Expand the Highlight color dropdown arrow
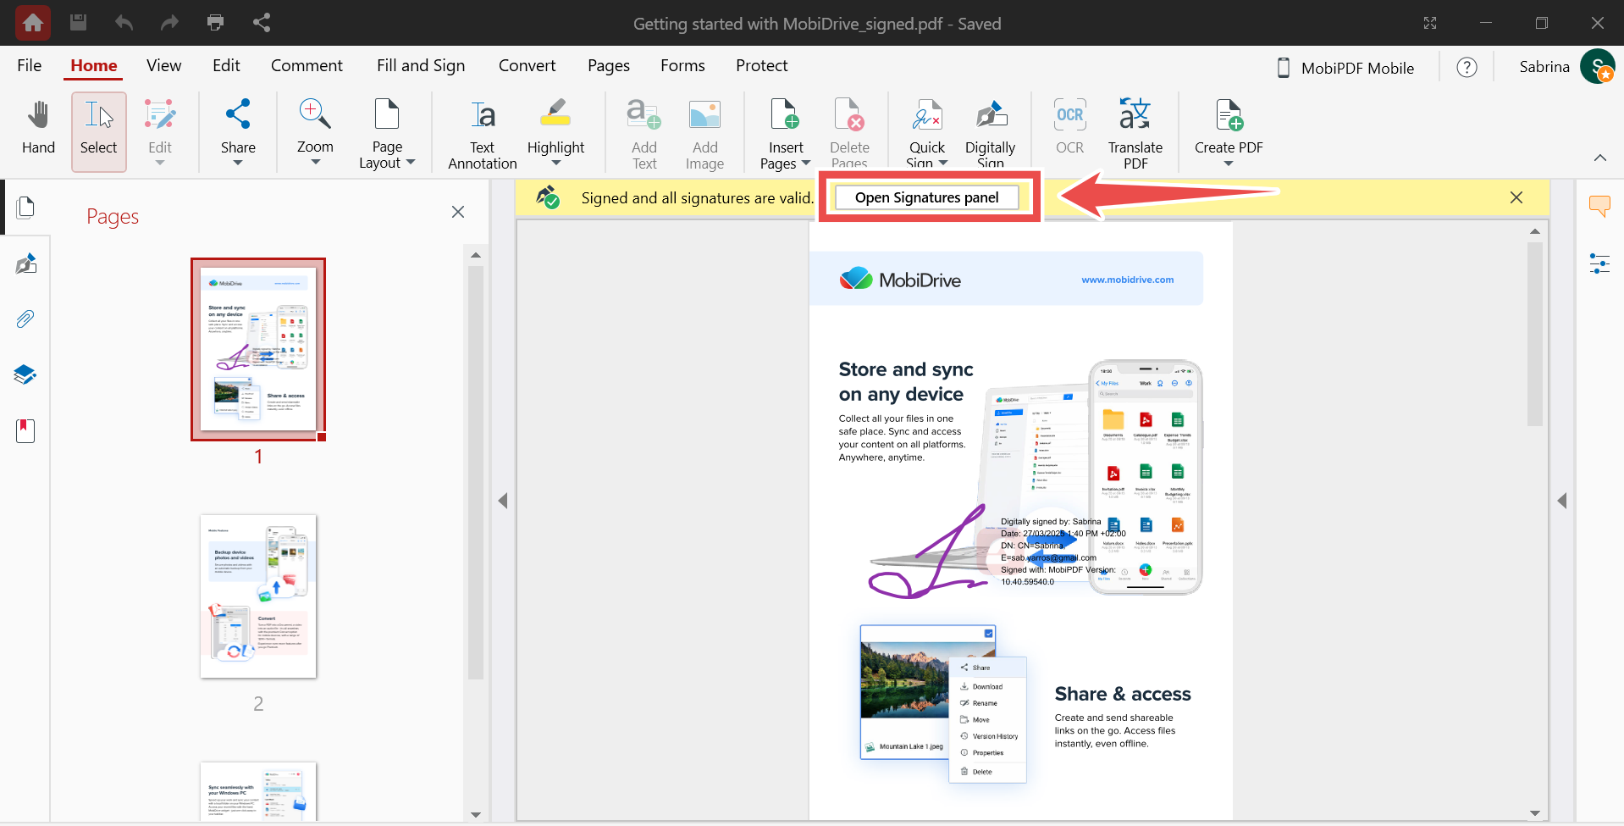 [x=555, y=164]
